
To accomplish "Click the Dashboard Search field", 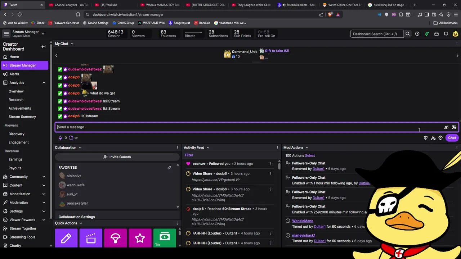I will (x=377, y=34).
